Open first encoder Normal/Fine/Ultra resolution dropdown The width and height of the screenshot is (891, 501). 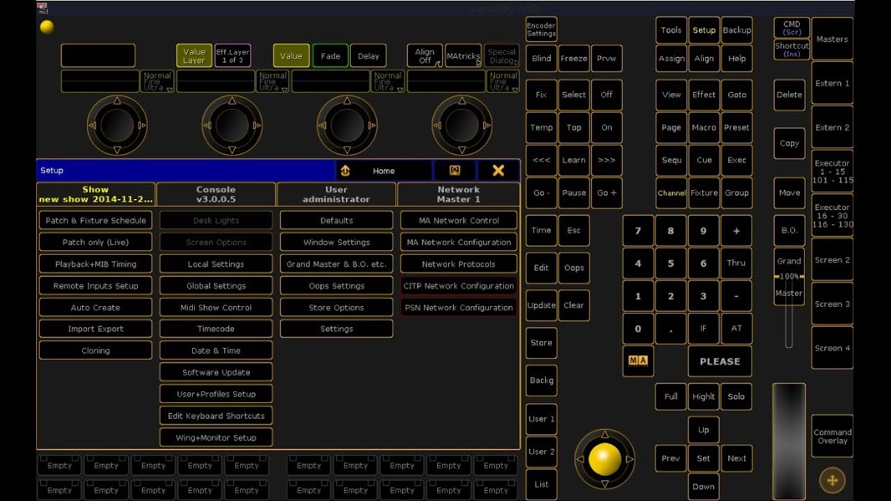[x=158, y=81]
